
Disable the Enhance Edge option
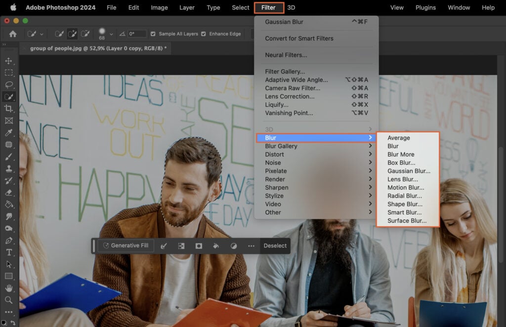203,34
